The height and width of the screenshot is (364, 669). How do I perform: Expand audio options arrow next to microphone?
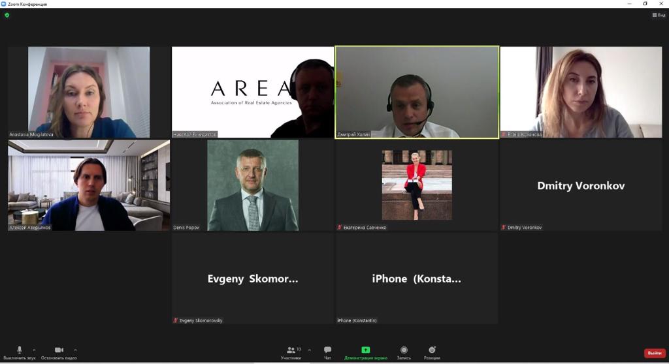click(x=34, y=350)
